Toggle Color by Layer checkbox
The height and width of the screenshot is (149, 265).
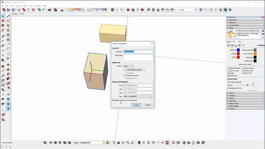(x=228, y=71)
